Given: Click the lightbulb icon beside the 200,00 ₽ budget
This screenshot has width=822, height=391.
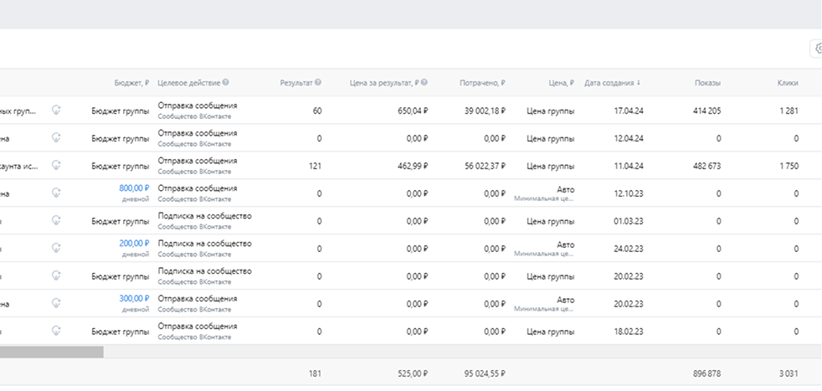Looking at the screenshot, I should pos(56,248).
